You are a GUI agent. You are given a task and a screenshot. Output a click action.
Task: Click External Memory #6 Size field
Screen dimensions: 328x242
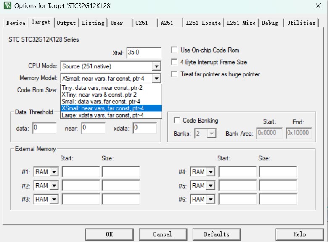pos(278,199)
